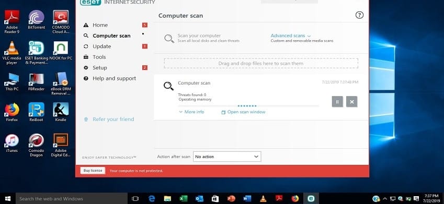Select the FBReader desktop icon
The image size is (444, 204).
pos(36,82)
